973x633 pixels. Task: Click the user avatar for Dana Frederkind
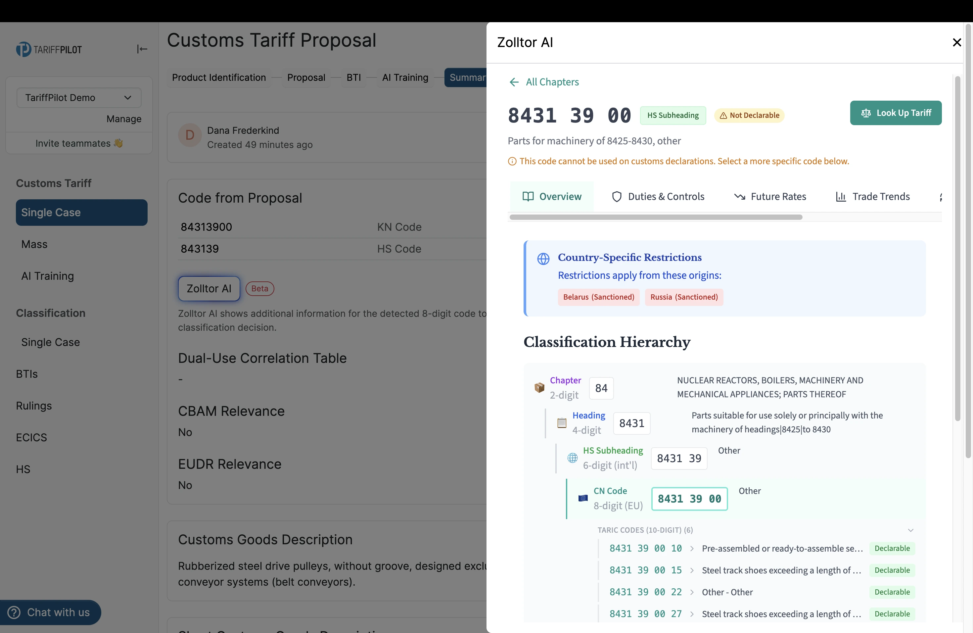[x=190, y=136]
